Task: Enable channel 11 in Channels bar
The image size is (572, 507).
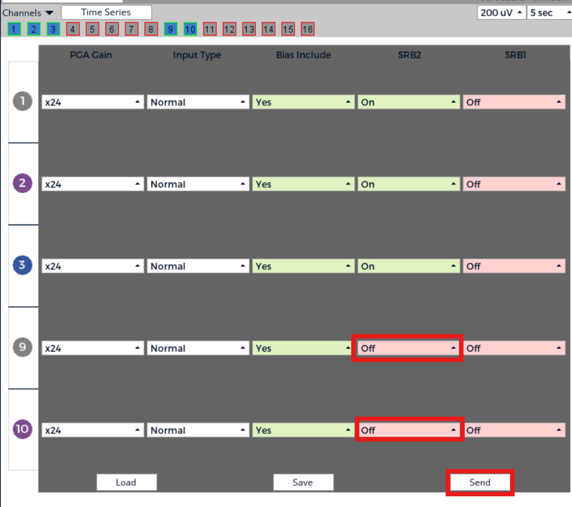Action: click(x=210, y=29)
